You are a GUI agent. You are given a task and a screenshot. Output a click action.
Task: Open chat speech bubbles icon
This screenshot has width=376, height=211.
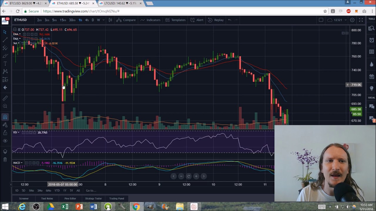point(372,107)
